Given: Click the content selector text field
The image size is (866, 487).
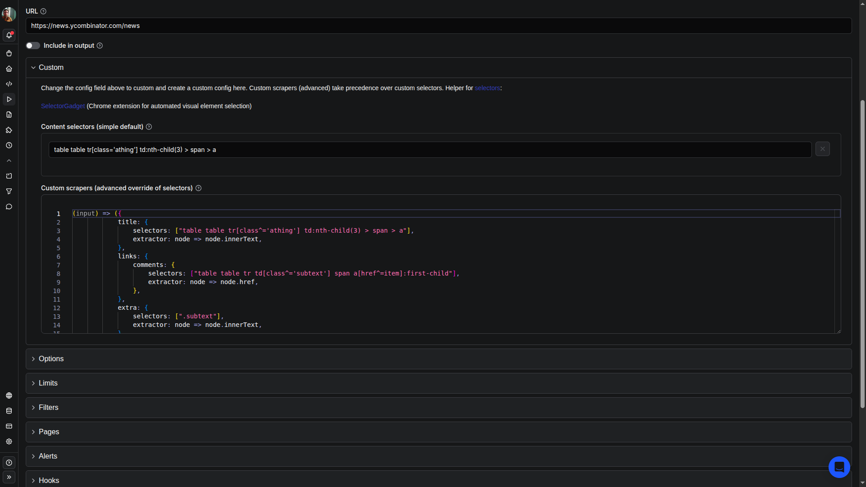Looking at the screenshot, I should point(430,150).
